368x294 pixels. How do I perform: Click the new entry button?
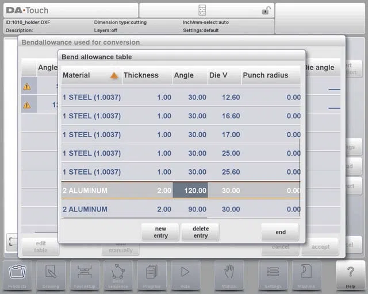point(160,232)
